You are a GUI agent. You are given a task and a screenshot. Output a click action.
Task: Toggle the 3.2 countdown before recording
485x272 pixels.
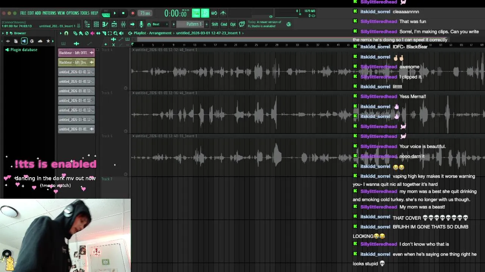coord(205,13)
